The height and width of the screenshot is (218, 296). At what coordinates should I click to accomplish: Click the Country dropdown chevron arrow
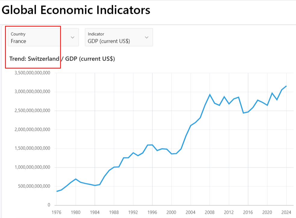pyautogui.click(x=72, y=37)
